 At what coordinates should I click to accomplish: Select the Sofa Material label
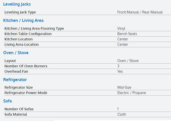pyautogui.click(x=16, y=114)
